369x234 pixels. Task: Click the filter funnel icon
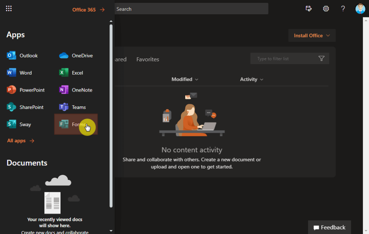click(321, 58)
